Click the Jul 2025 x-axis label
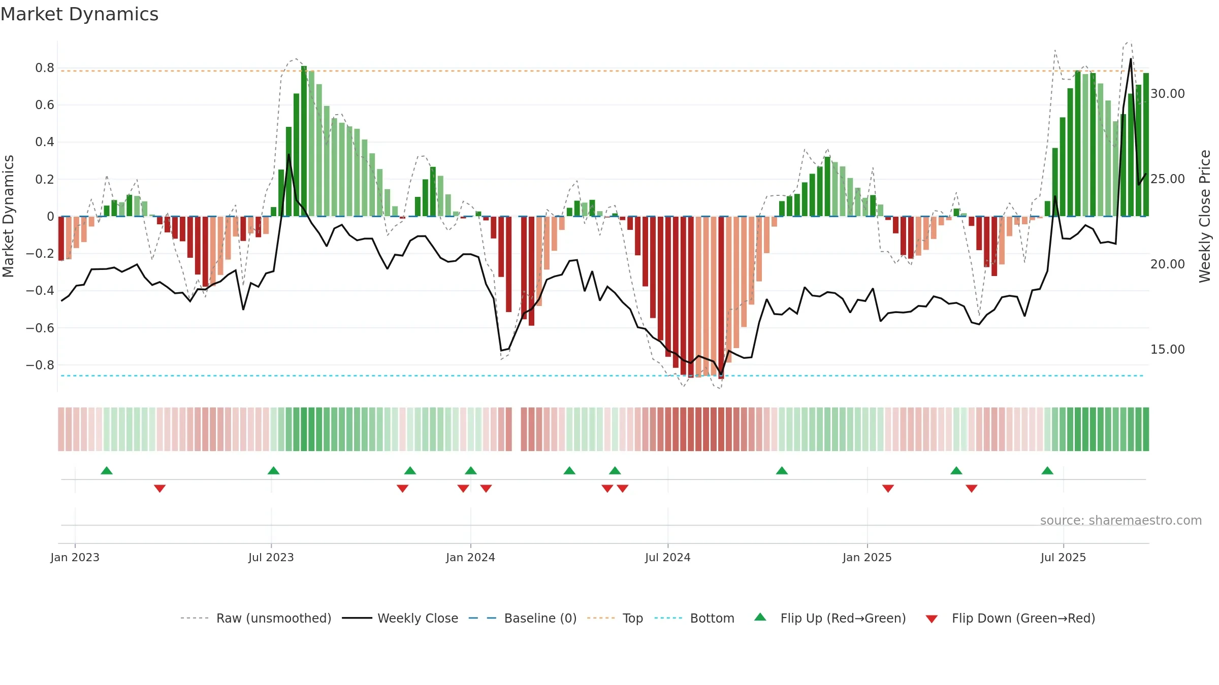 coord(1064,557)
